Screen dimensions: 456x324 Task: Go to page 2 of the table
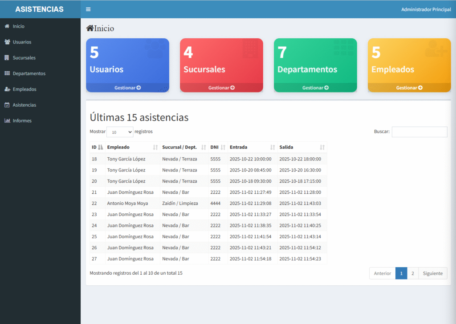pyautogui.click(x=412, y=273)
